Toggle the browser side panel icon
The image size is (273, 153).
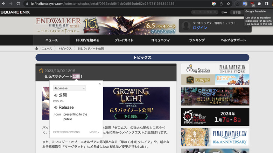267,3
